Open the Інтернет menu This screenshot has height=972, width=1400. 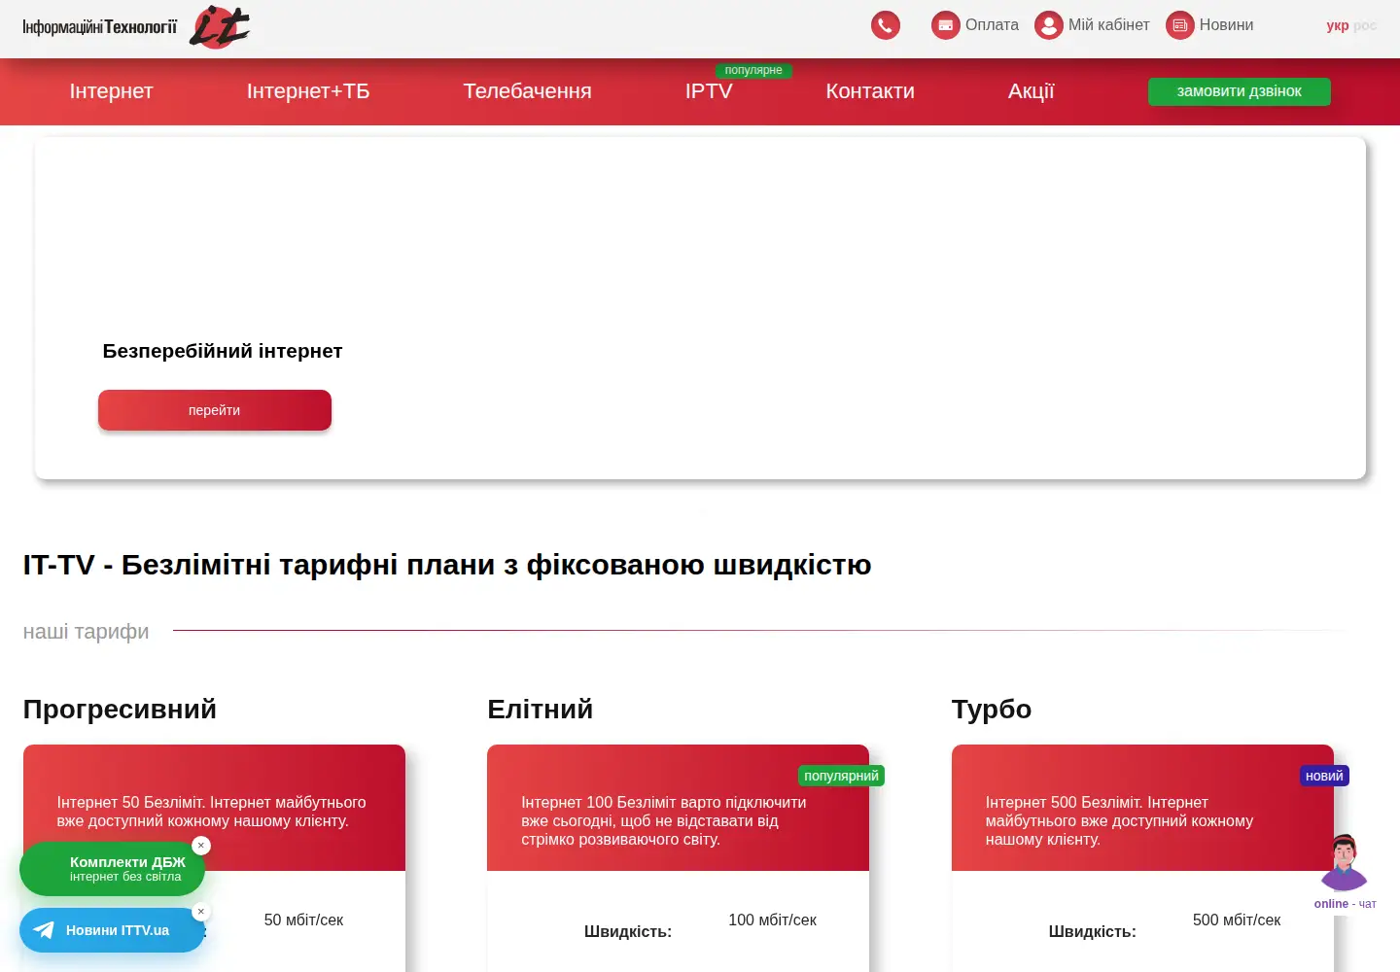(112, 91)
